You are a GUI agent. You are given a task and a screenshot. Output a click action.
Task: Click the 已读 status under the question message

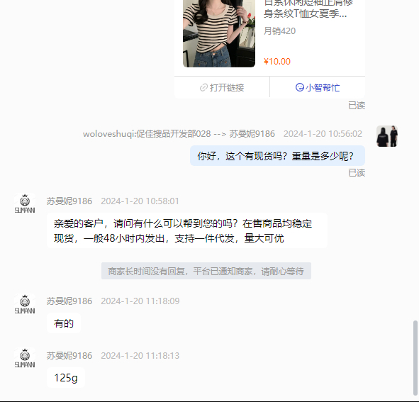[x=357, y=173]
